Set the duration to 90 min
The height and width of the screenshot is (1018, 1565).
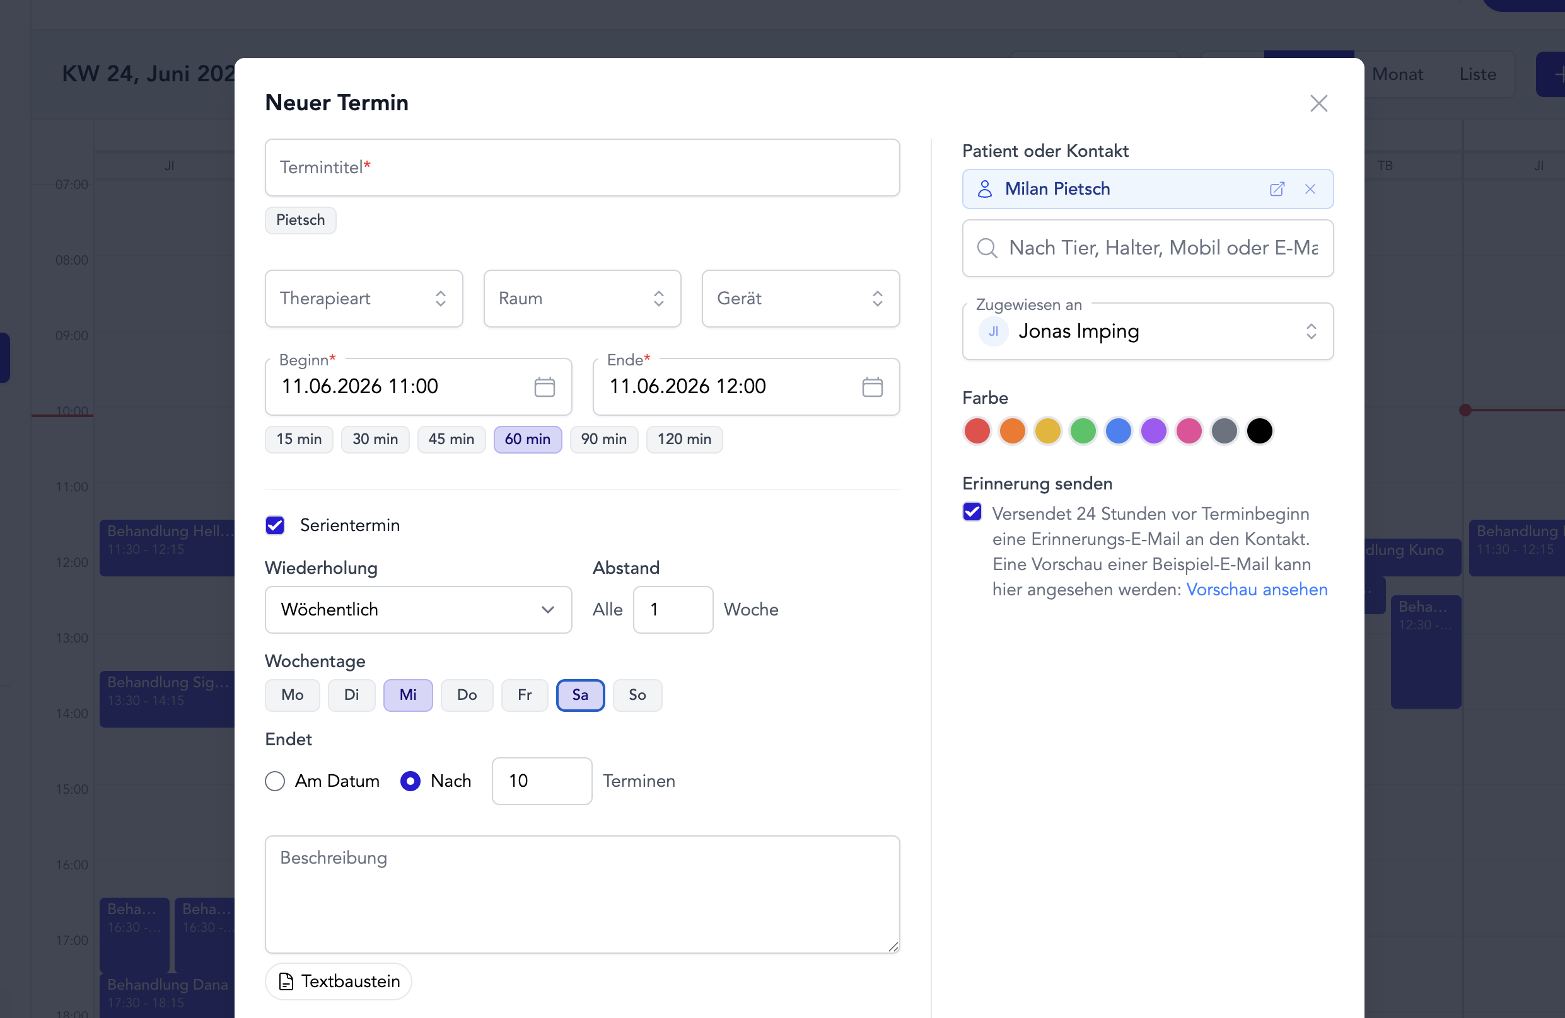point(603,439)
